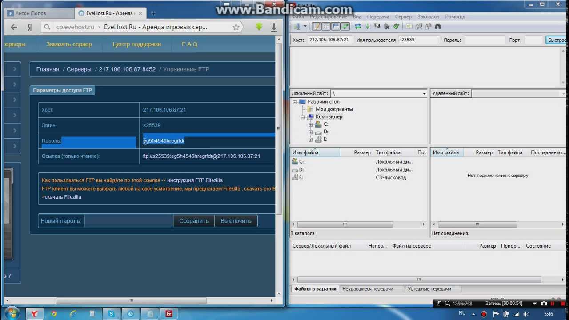Screen dimensions: 569x320
Task: Open Центр поддержки navigation link
Action: click(137, 44)
